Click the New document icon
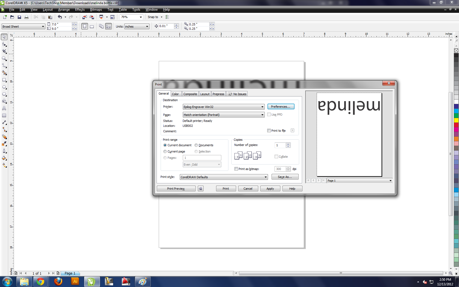This screenshot has width=459, height=287. coord(5,17)
